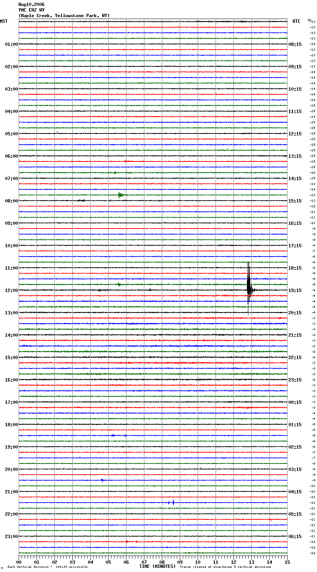317x572 pixels.
Task: Select the 23:00 MST row label
Action: point(12,537)
